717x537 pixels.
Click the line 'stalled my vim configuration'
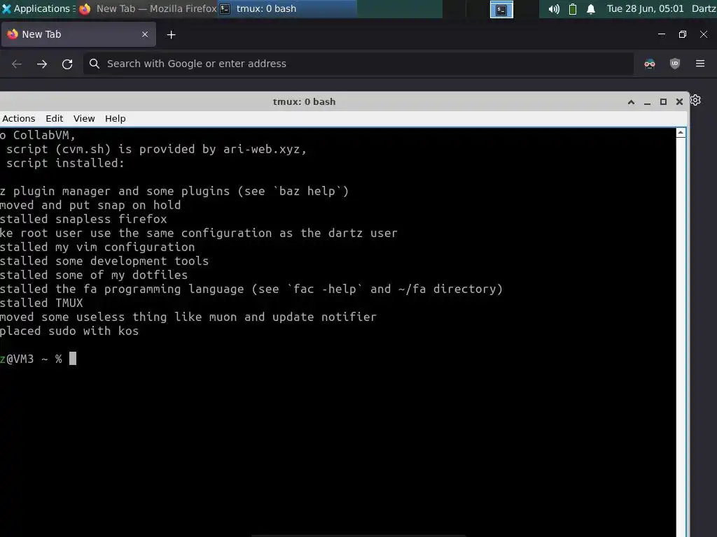pos(97,247)
